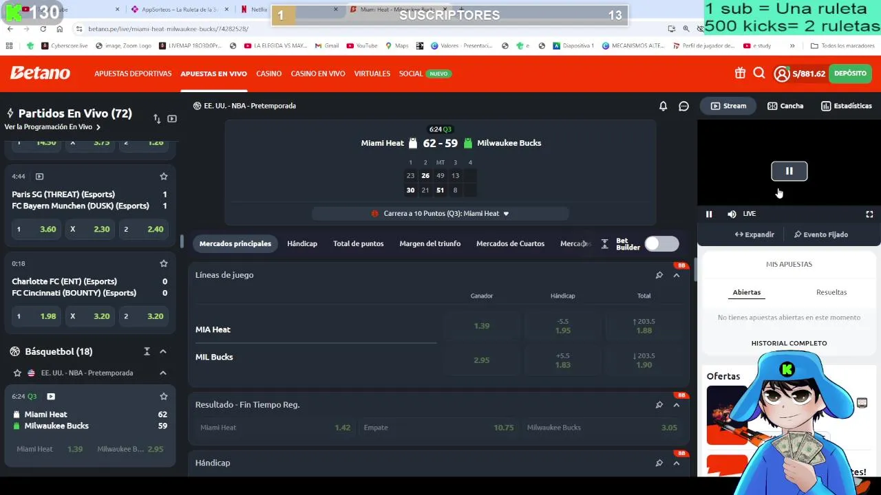Image resolution: width=881 pixels, height=495 pixels.
Task: Select over 203.5 total at 1.88
Action: click(x=644, y=326)
